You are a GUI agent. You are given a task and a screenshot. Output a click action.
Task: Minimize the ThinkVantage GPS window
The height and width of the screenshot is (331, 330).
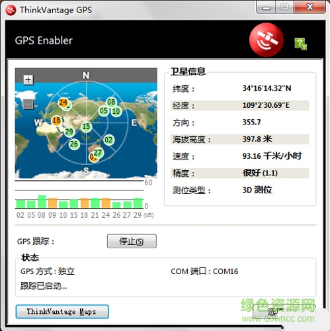coord(266,7)
